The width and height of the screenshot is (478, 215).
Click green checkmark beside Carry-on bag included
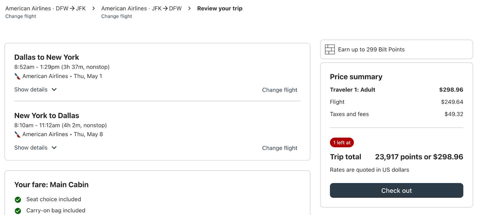coord(18,211)
